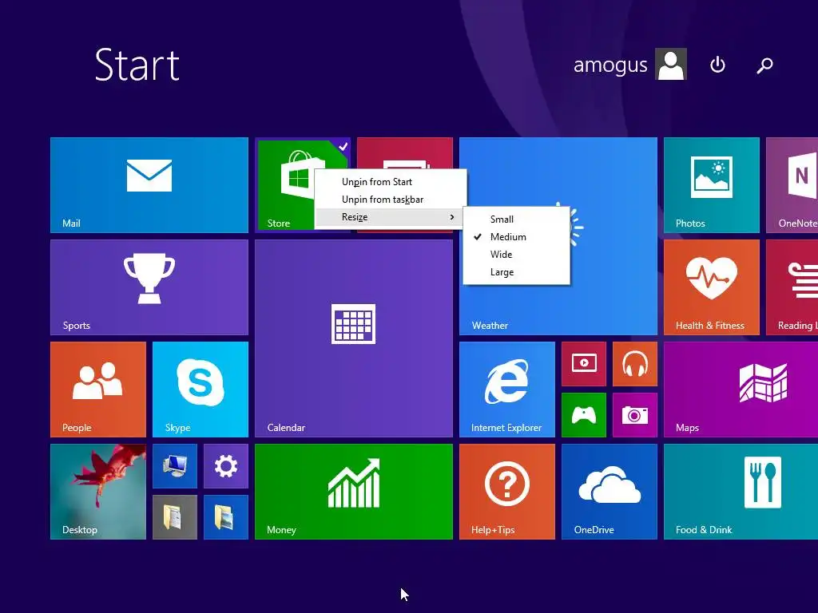This screenshot has width=818, height=613.
Task: Deselect the Store tile checkmark
Action: click(x=343, y=147)
